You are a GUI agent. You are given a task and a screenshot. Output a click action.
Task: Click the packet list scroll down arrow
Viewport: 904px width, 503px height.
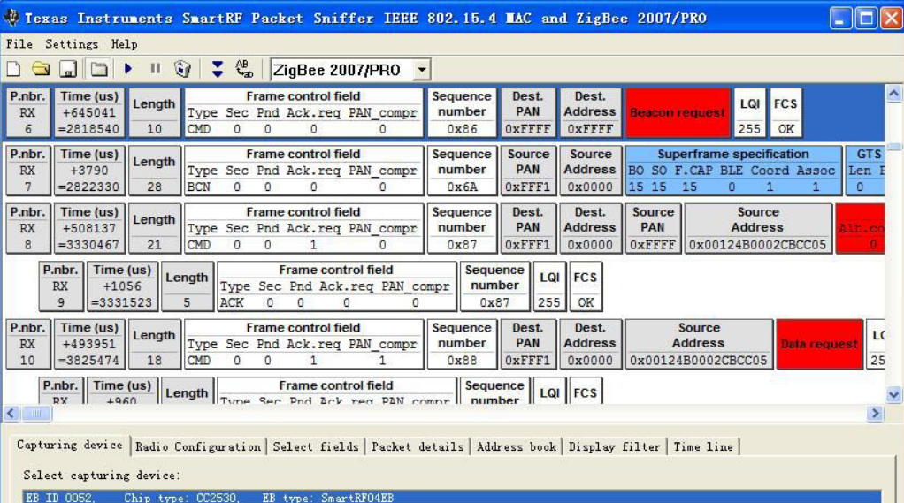pos(893,394)
